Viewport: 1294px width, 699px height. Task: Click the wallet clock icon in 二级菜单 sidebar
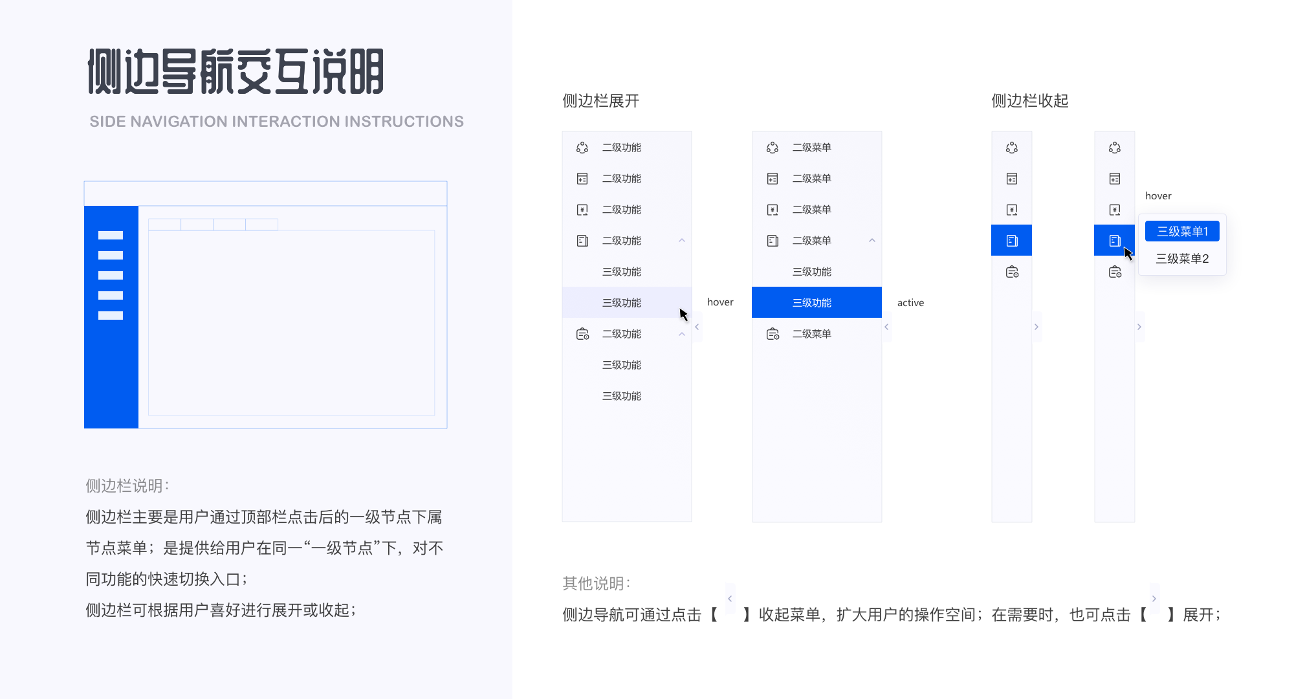pyautogui.click(x=773, y=334)
